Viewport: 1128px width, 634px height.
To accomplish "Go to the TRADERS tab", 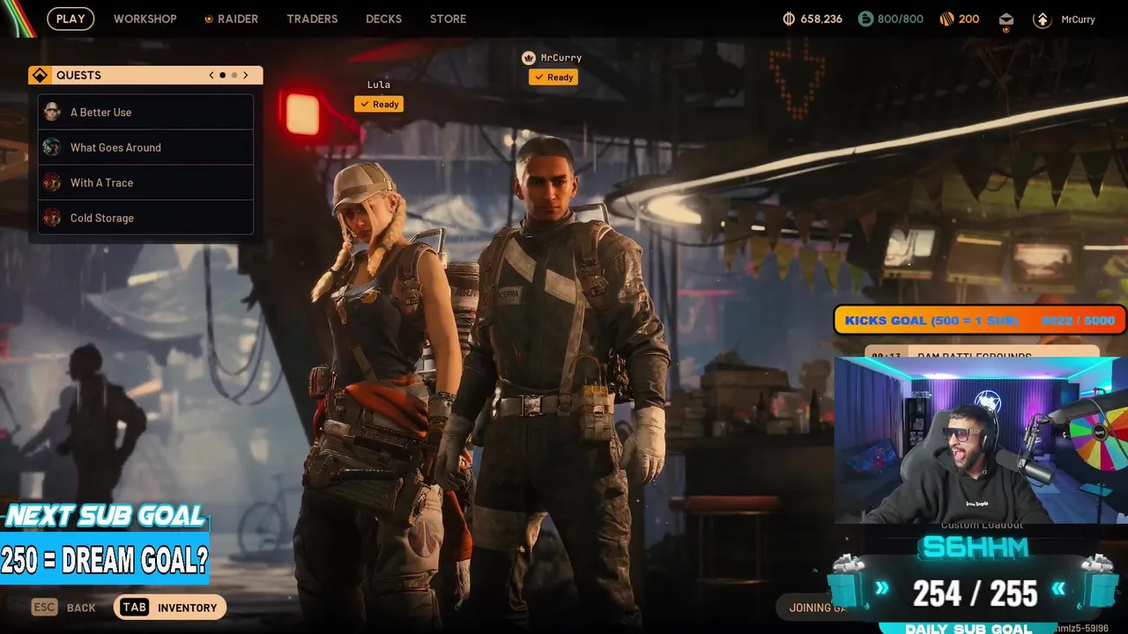I will click(312, 18).
